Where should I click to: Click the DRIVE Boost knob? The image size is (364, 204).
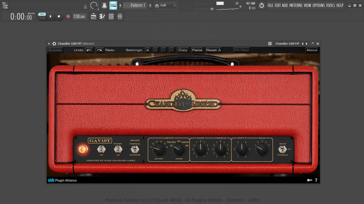159,149
